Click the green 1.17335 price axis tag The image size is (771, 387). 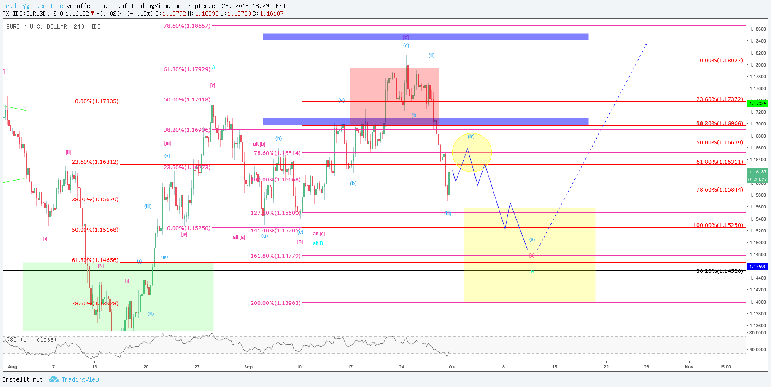pyautogui.click(x=757, y=104)
